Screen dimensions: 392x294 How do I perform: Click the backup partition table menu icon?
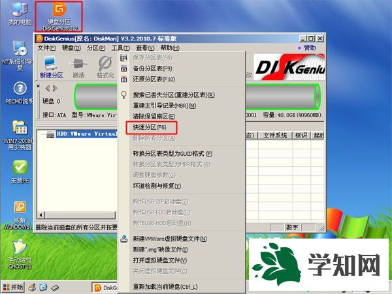click(x=123, y=68)
